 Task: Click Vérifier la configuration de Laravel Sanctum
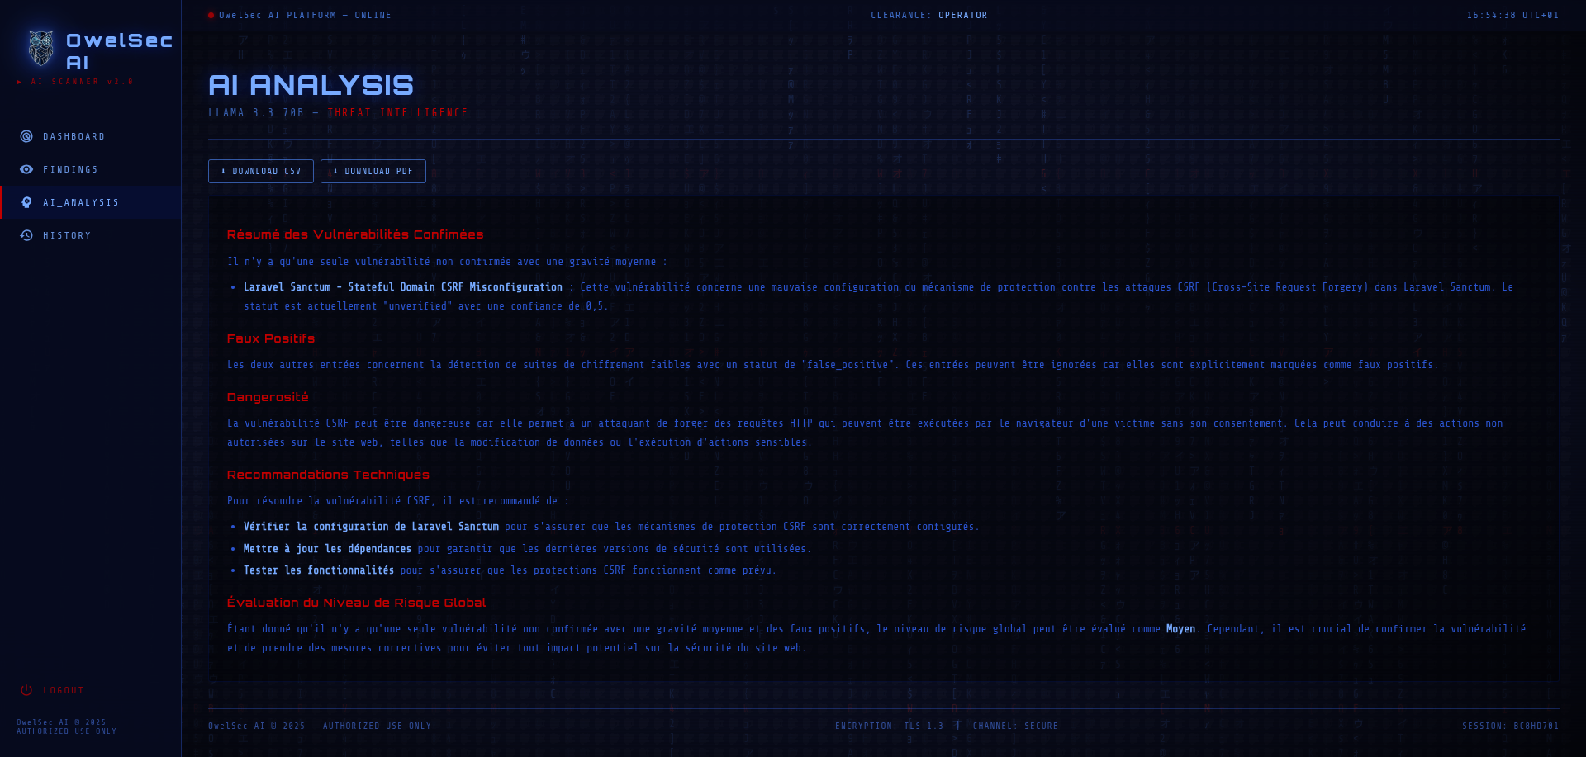[371, 527]
